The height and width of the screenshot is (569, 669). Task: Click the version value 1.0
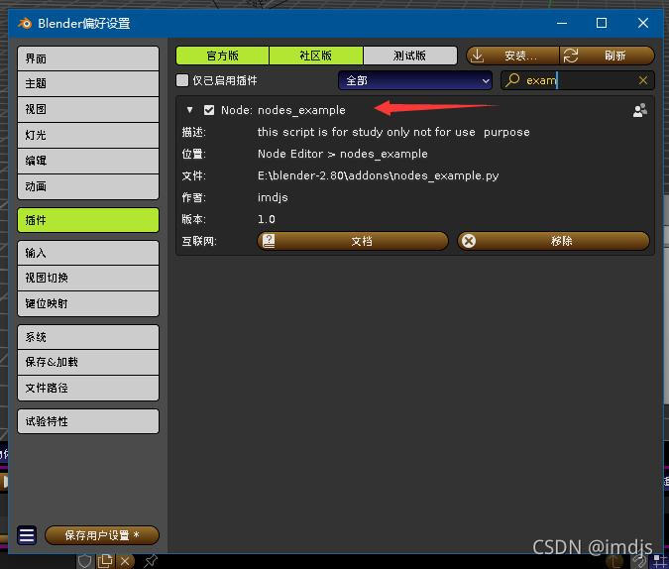pyautogui.click(x=267, y=219)
